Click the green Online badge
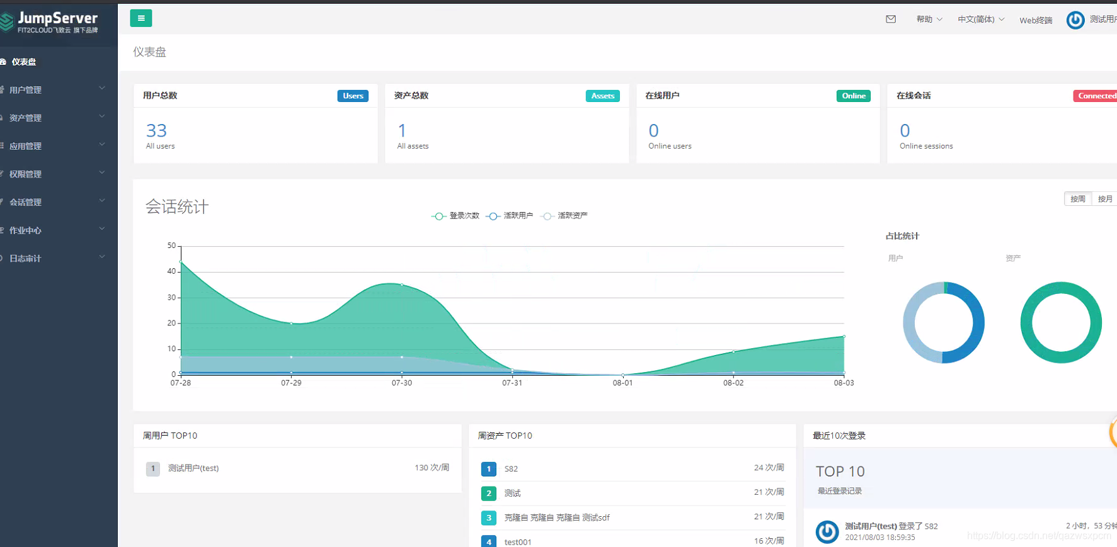 click(854, 96)
